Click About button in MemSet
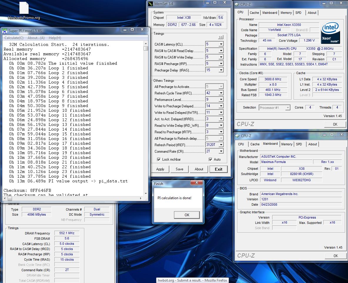 click(x=199, y=169)
